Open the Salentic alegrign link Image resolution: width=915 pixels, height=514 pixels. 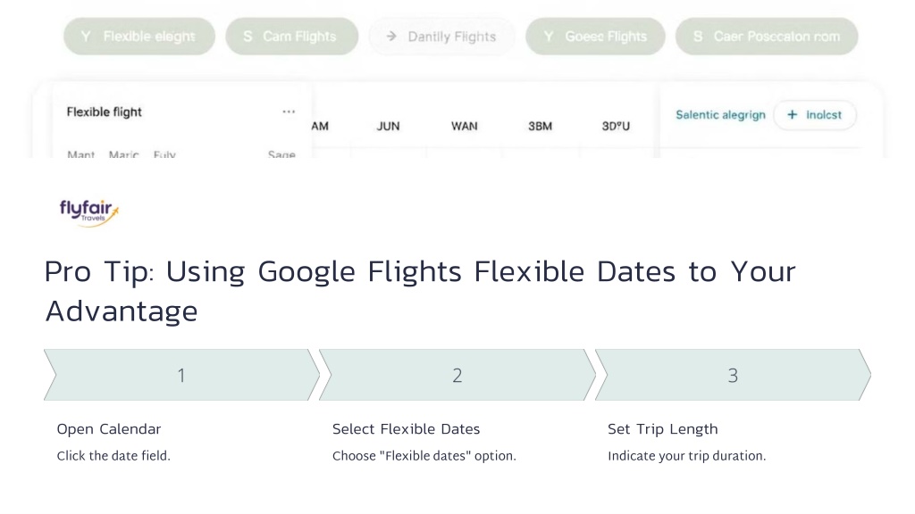720,115
